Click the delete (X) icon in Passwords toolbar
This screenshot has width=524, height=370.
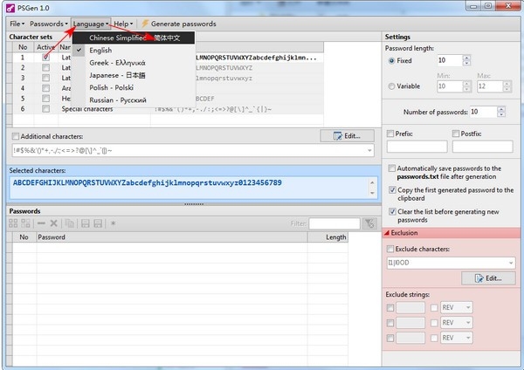click(x=53, y=224)
